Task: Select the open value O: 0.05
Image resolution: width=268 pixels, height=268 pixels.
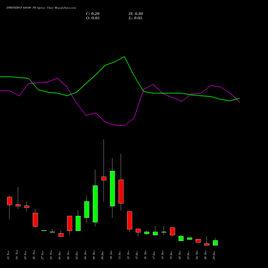Action: [x=93, y=18]
